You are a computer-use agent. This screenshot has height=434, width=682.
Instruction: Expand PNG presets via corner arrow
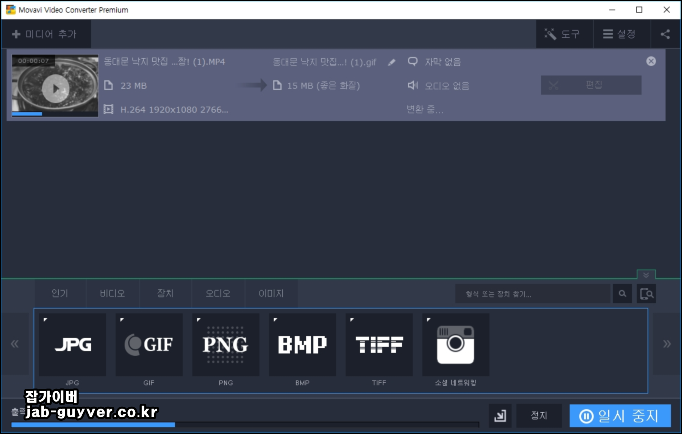click(199, 320)
